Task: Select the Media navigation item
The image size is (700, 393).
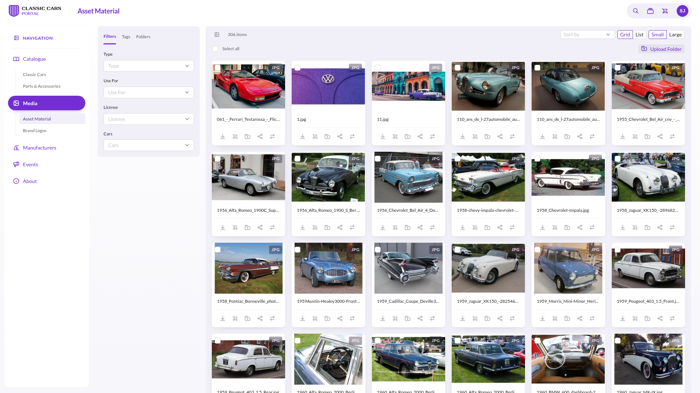Action: (47, 103)
